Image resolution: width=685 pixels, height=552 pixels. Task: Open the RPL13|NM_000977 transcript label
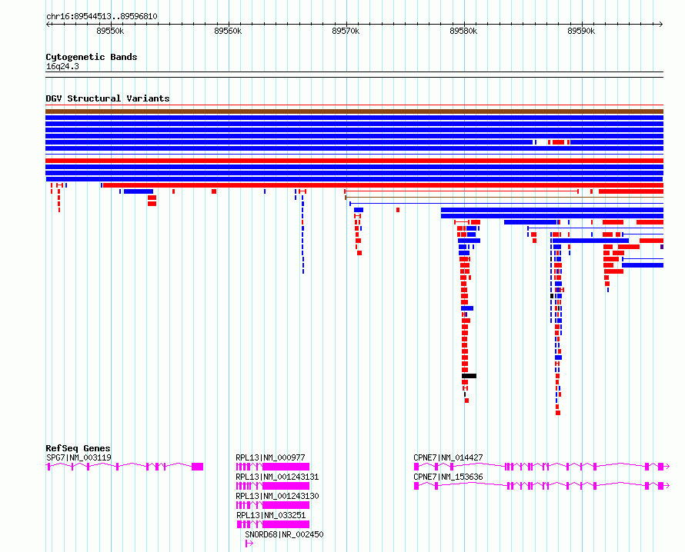(270, 457)
